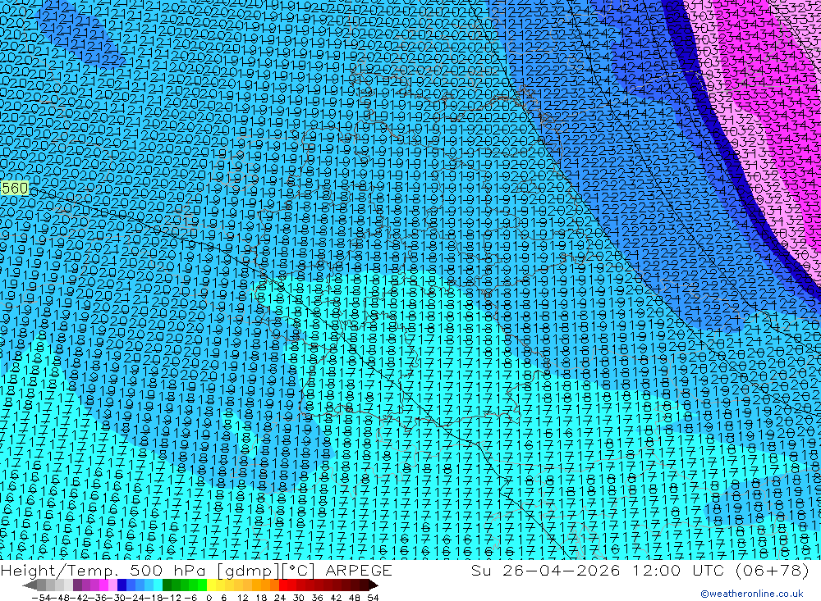Click the 36 label on the temperature scale
The height and width of the screenshot is (601, 821).
click(317, 598)
